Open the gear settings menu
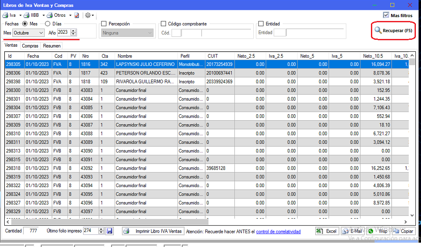Screen dimensions: 421x247 pyautogui.click(x=89, y=15)
